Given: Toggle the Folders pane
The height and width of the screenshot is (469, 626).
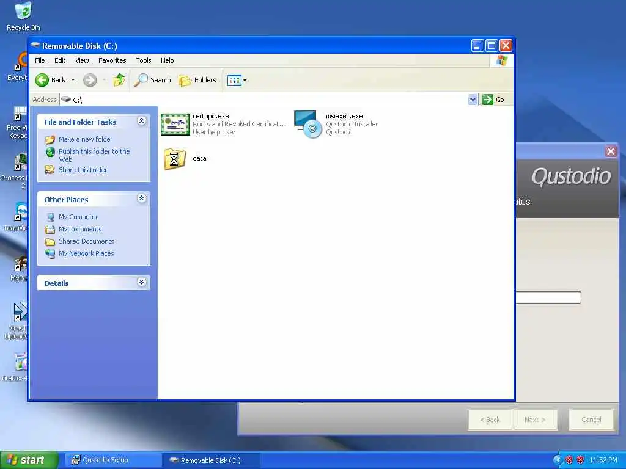Looking at the screenshot, I should [x=197, y=80].
